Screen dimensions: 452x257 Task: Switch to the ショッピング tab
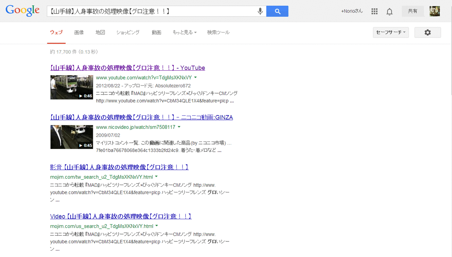[128, 32]
